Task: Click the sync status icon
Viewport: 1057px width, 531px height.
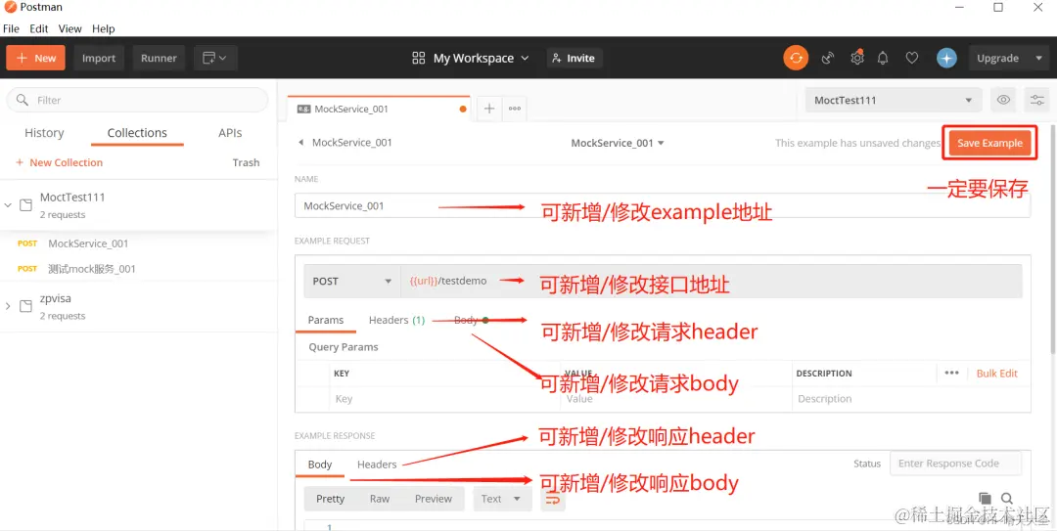Action: 796,58
